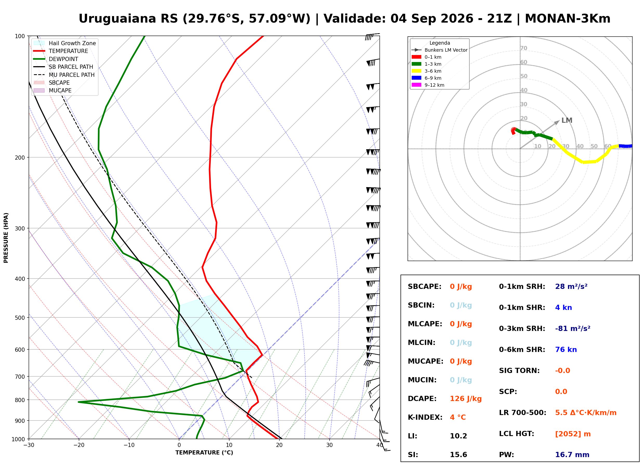Click the green DEWPOINT legend line

[39, 59]
